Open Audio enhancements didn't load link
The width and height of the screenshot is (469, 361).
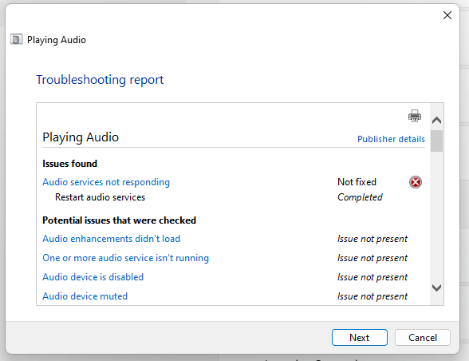click(x=112, y=239)
